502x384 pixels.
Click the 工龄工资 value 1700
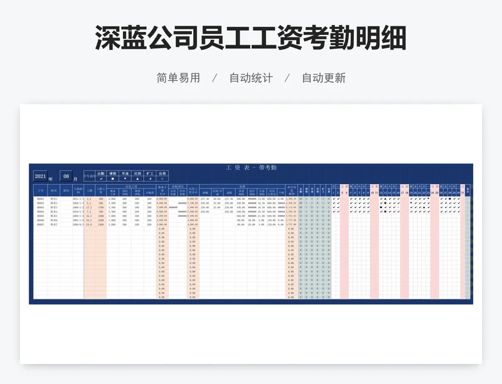point(100,207)
